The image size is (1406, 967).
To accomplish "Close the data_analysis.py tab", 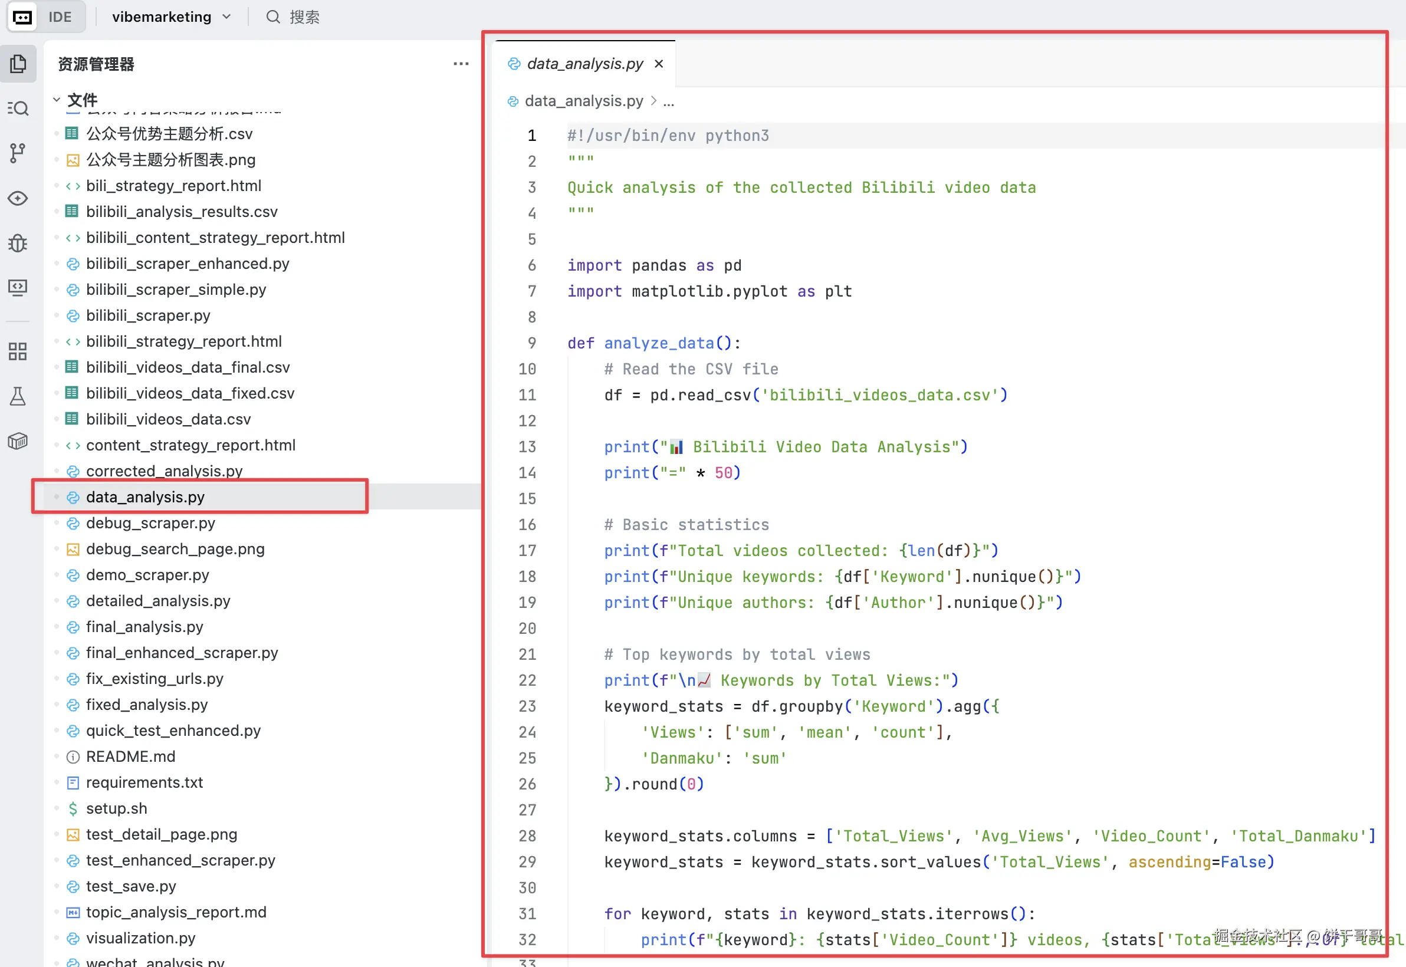I will (x=659, y=64).
